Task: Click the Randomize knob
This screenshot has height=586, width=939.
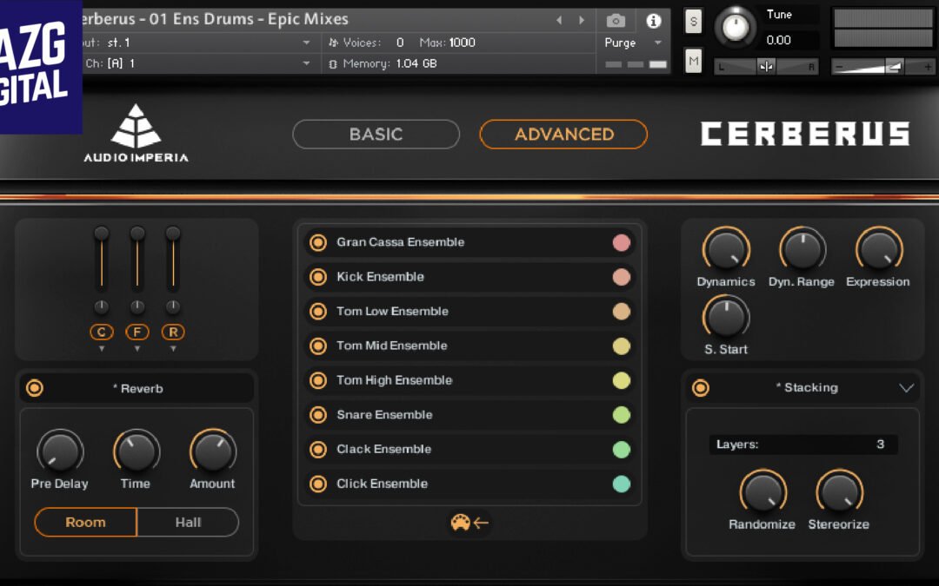Action: (763, 492)
